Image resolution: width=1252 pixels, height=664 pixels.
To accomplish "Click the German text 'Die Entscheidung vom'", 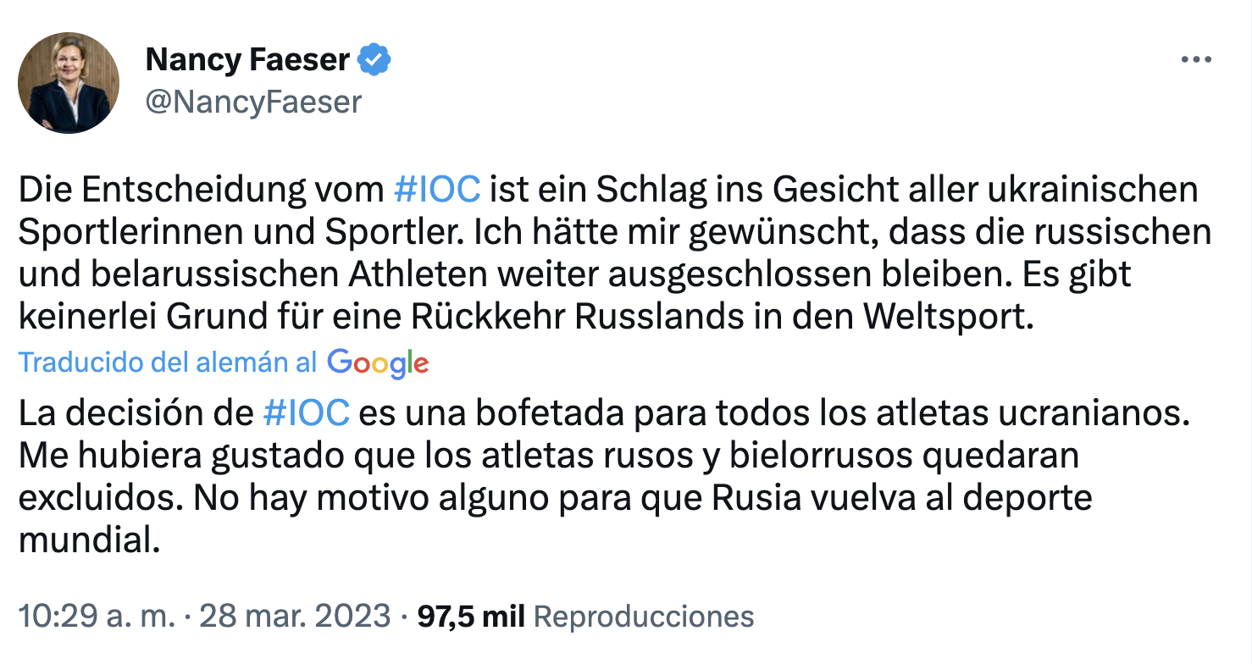I will [201, 190].
